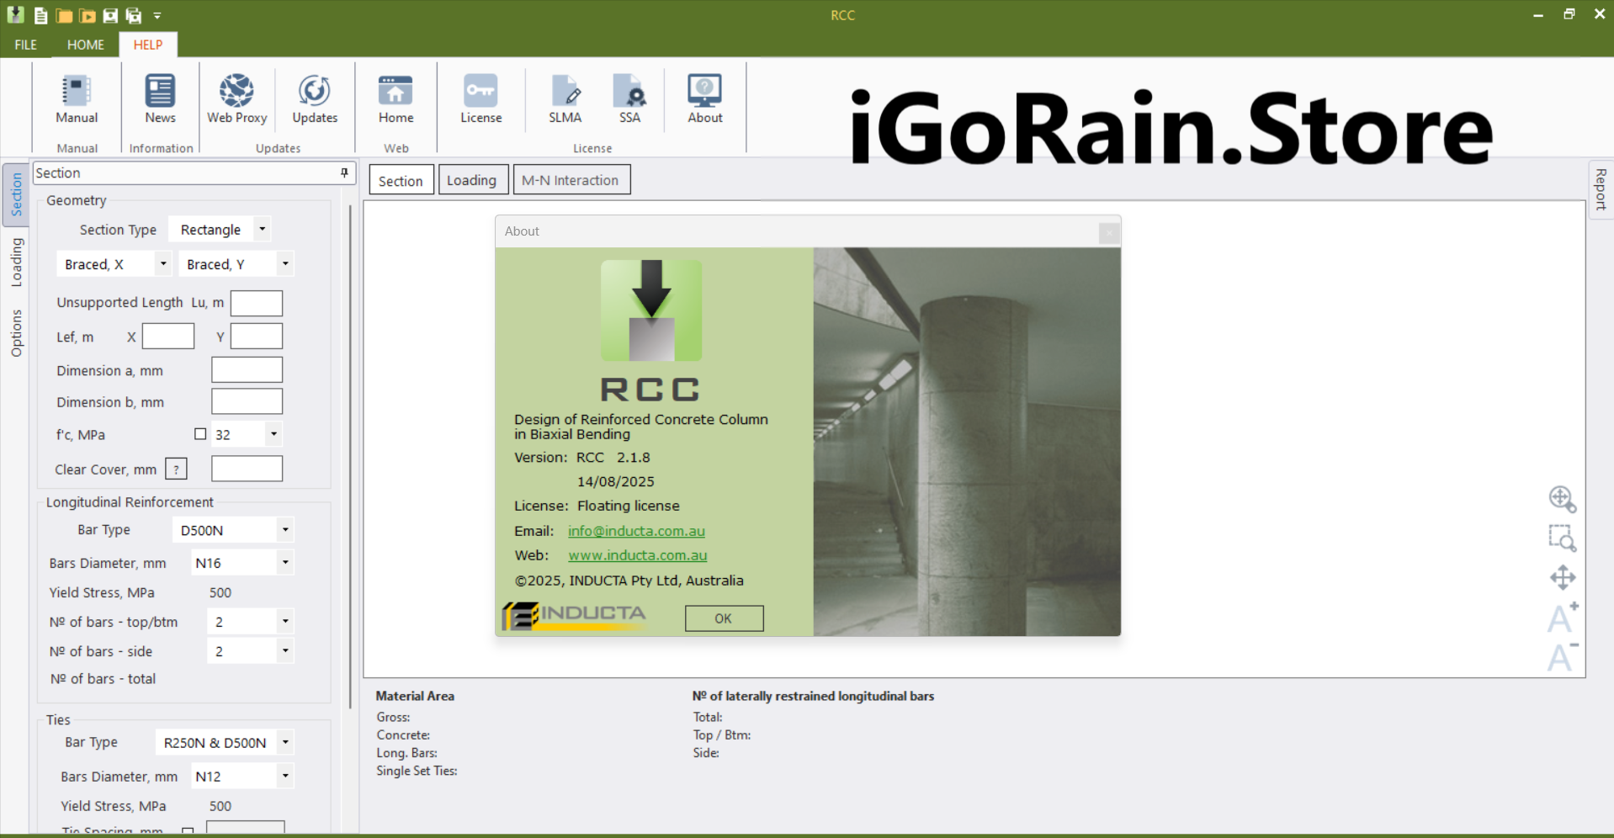Launch the SLMA license tool
The image size is (1614, 838).
coord(565,98)
